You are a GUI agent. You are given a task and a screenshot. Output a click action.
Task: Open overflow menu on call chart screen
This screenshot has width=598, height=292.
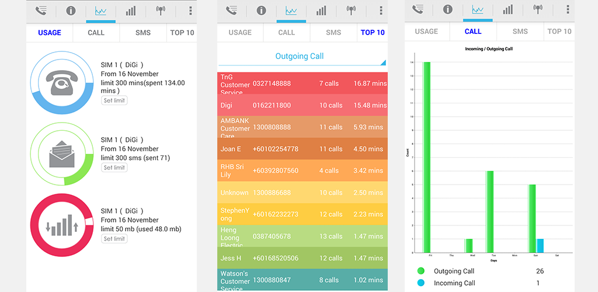(x=568, y=9)
